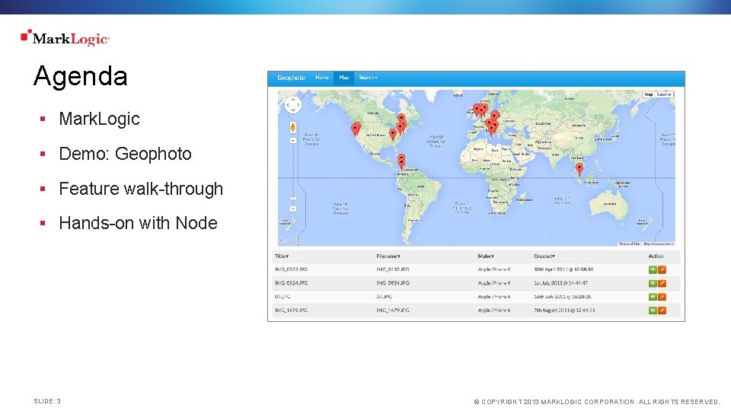Click the zoom slider handle on the map
The image size is (731, 411).
tap(292, 198)
